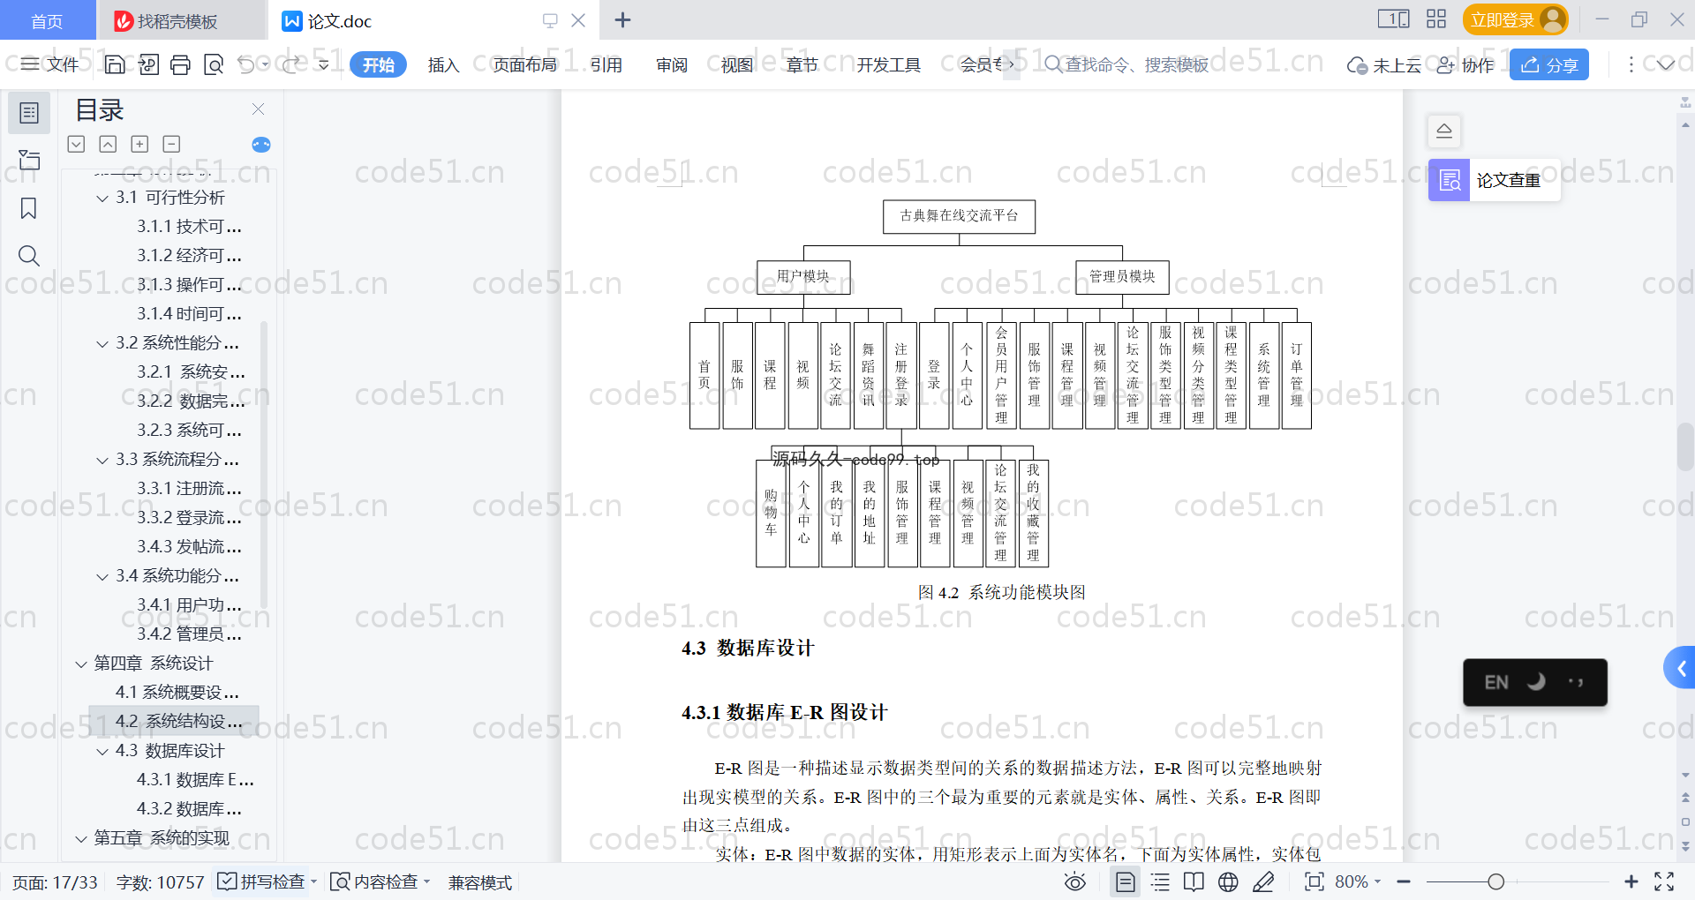Select the 视图 ribbon tab

tap(736, 64)
